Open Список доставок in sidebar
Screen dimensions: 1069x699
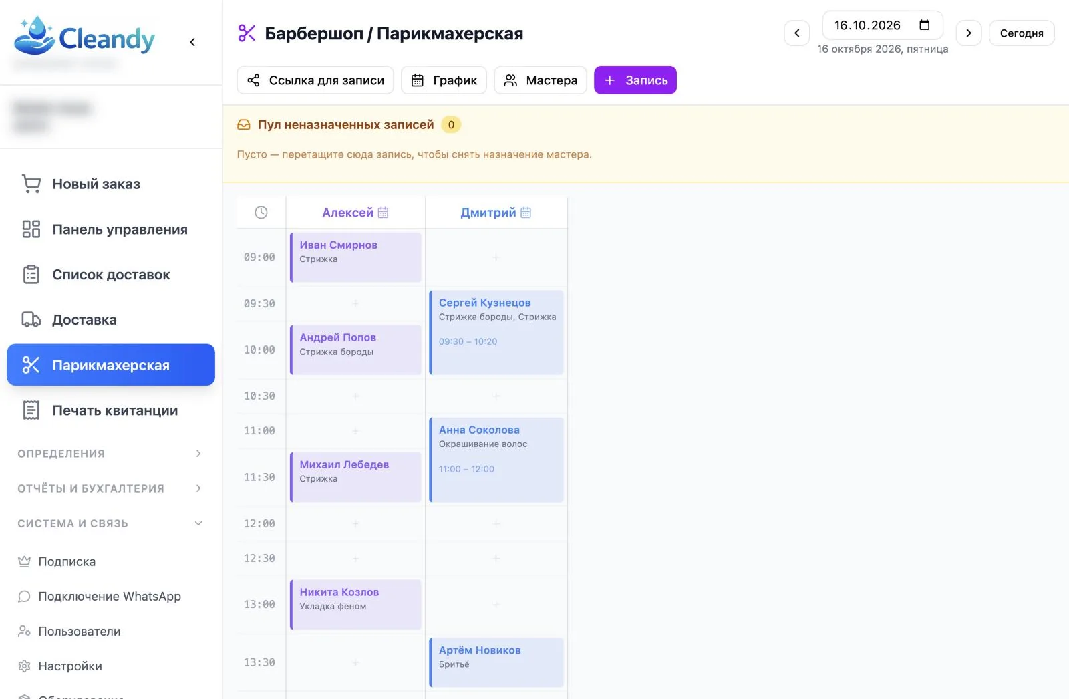tap(111, 275)
